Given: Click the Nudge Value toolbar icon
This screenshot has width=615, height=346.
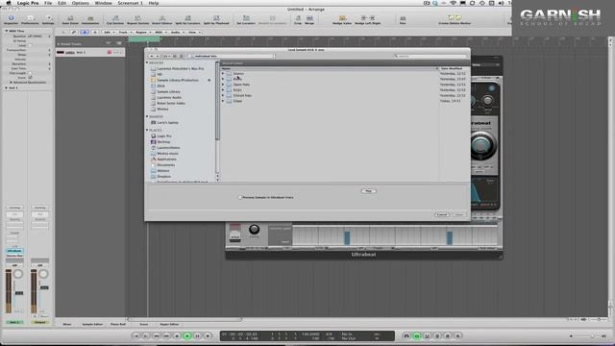Looking at the screenshot, I should pyautogui.click(x=342, y=18).
